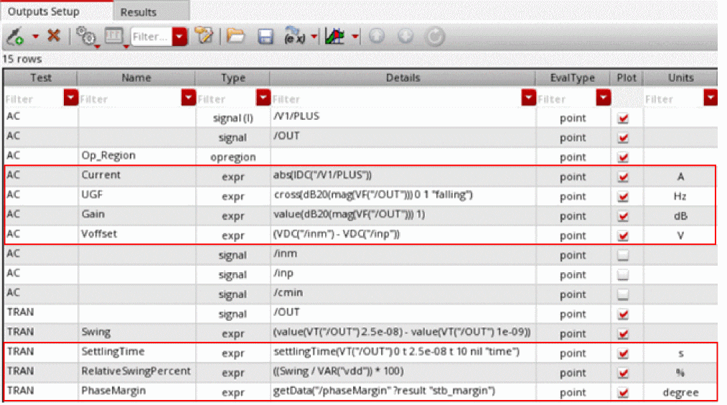Open the gears configuration icon
Image resolution: width=727 pixels, height=405 pixels.
[85, 36]
